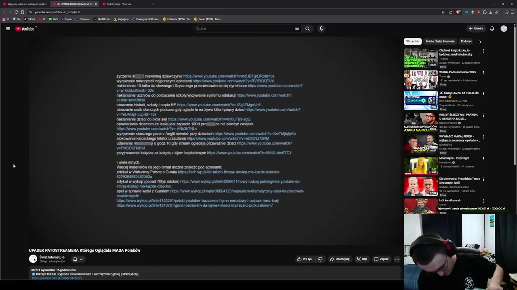Open a new browser tab

(153, 4)
